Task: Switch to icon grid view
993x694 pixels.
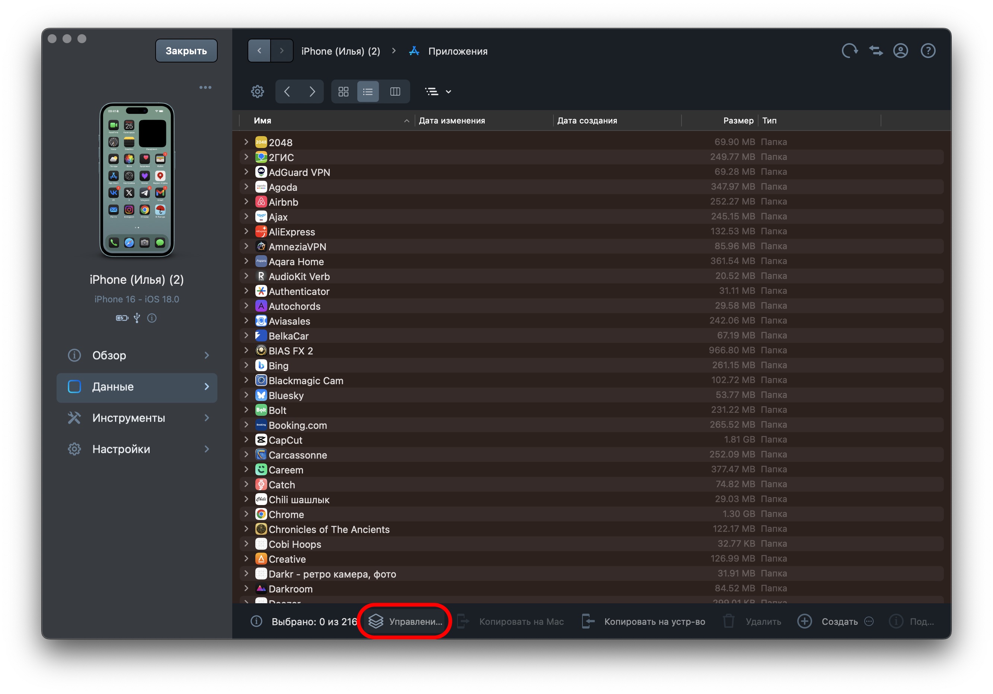Action: [344, 91]
